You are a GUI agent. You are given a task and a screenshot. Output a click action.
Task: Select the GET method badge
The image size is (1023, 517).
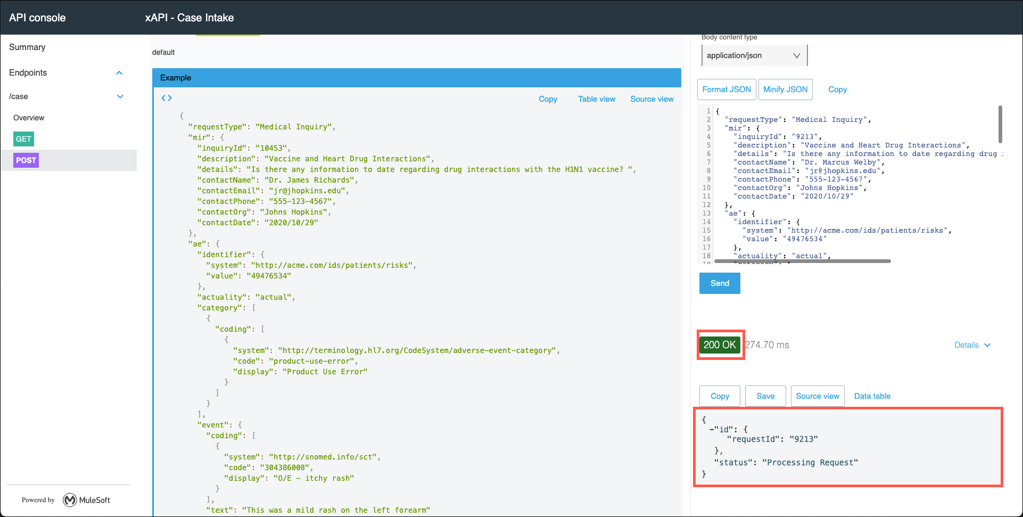(x=23, y=139)
